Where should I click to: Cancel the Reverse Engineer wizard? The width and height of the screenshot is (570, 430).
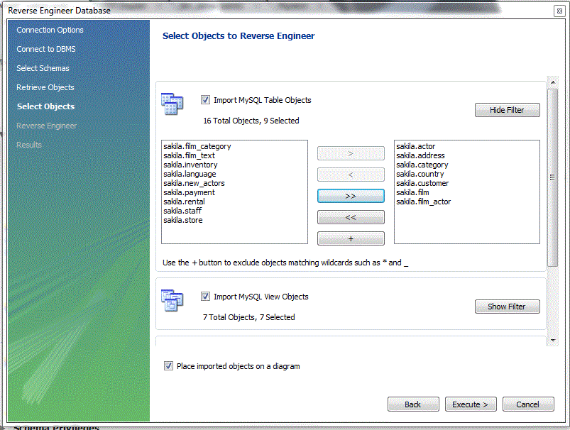528,404
